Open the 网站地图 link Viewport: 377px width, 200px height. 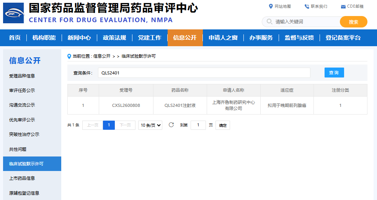pos(283,6)
